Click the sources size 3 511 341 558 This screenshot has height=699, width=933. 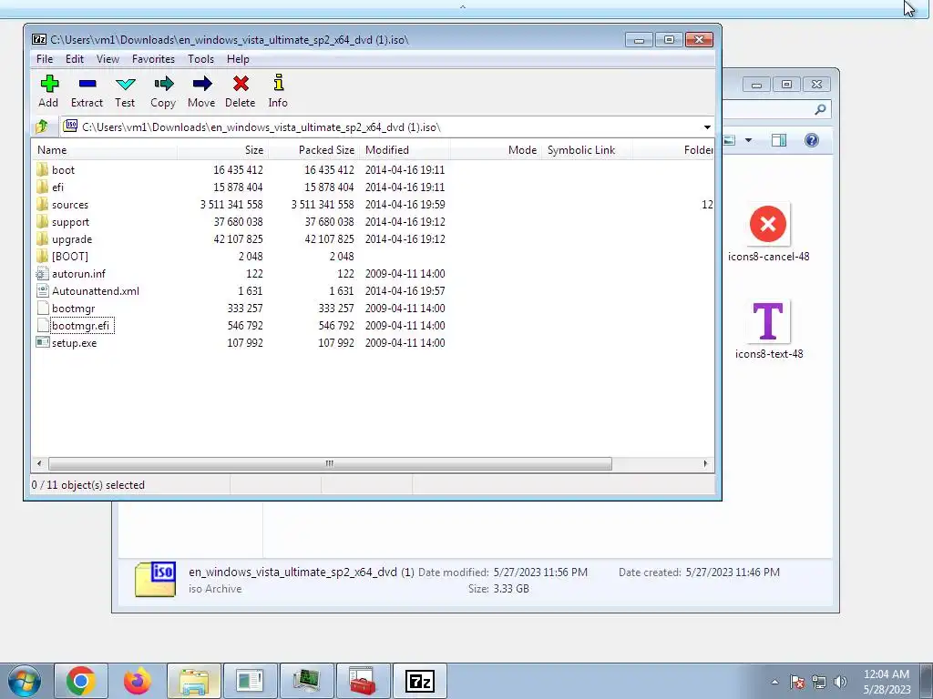pyautogui.click(x=231, y=205)
